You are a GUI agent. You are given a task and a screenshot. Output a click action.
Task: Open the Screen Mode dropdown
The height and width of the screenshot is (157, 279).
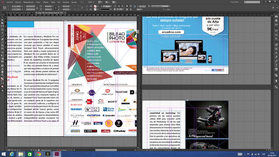(x=107, y=2)
